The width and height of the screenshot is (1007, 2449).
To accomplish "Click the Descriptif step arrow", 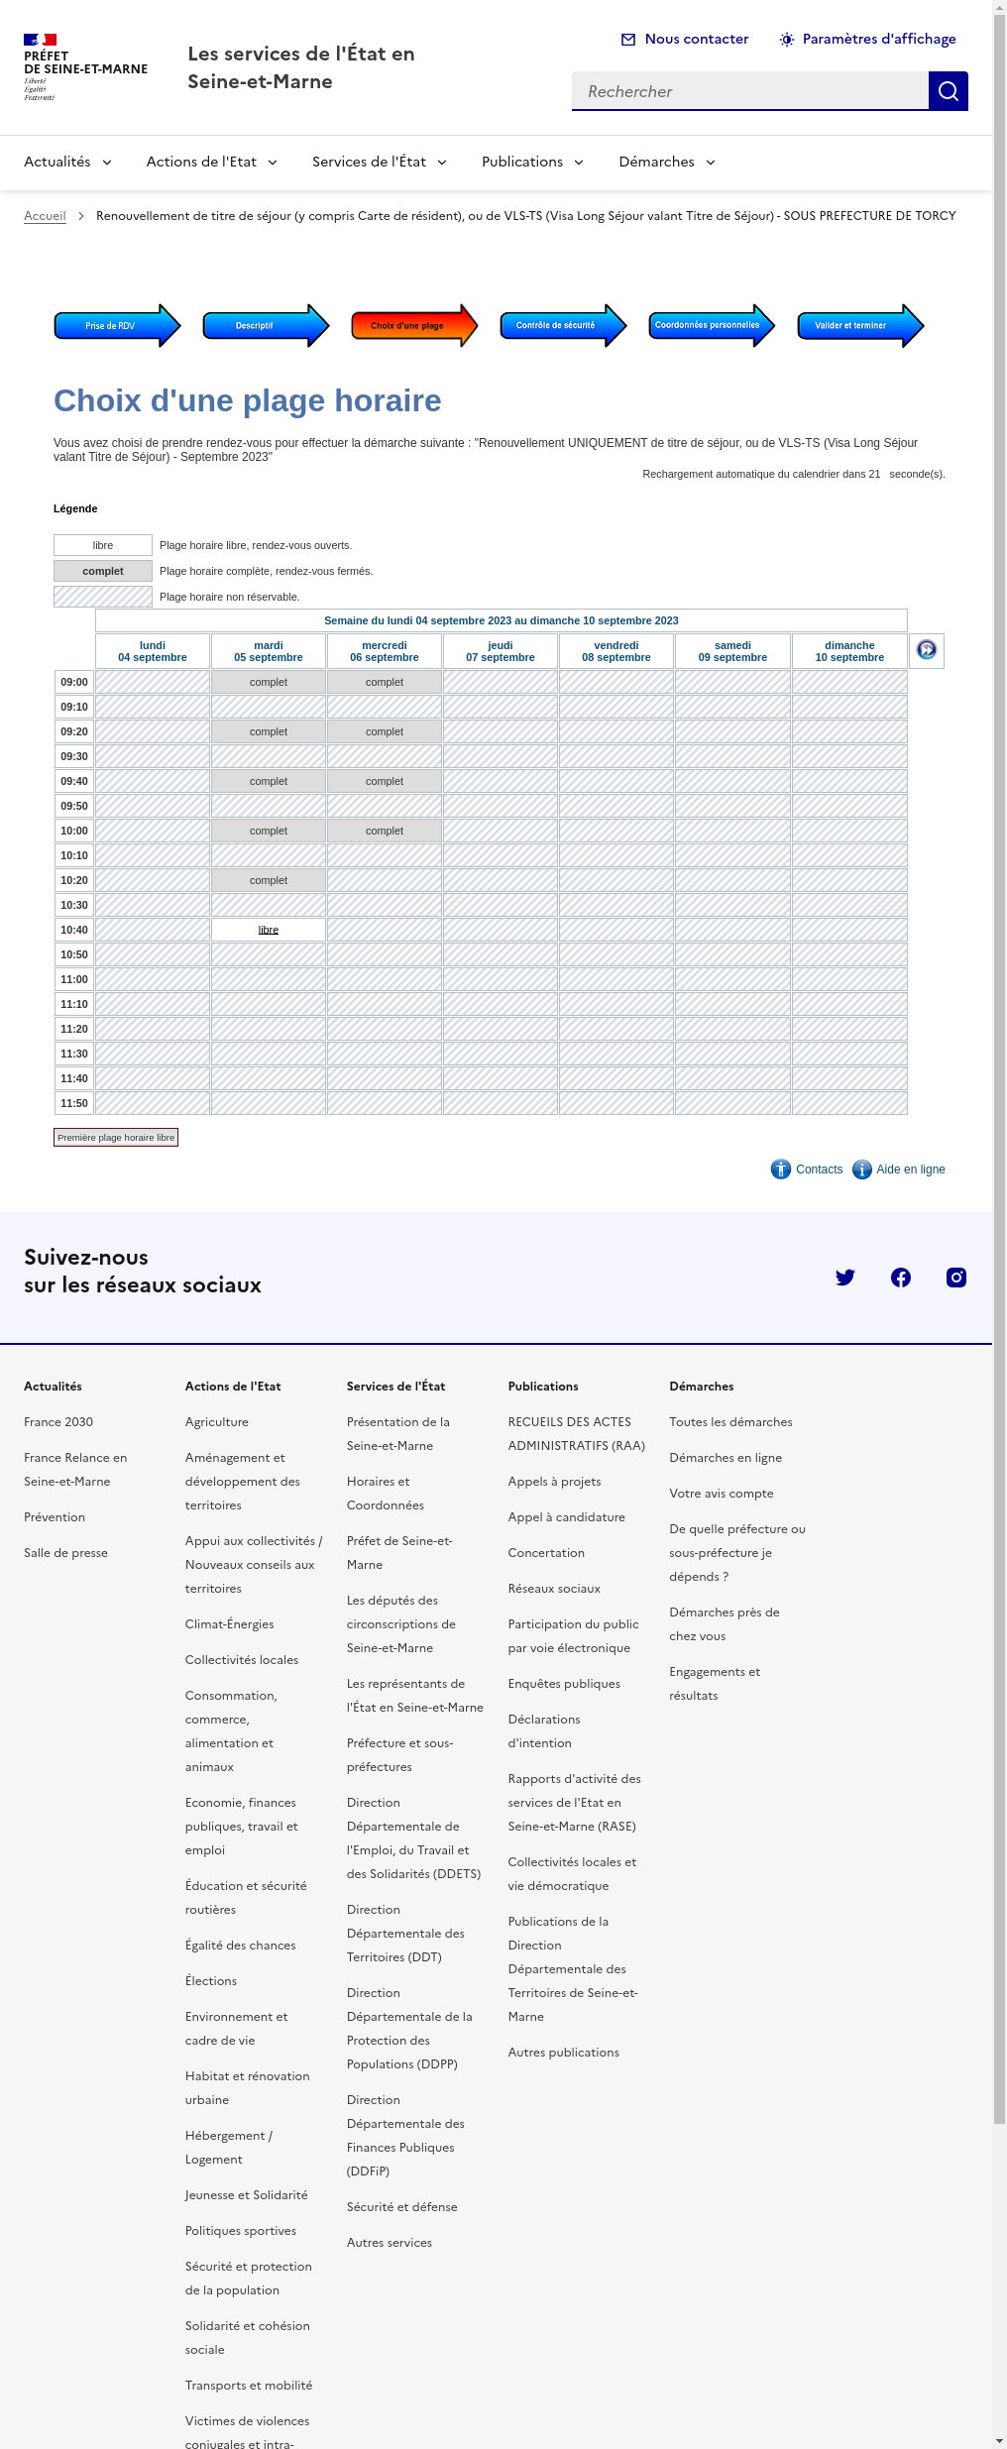I will point(266,325).
